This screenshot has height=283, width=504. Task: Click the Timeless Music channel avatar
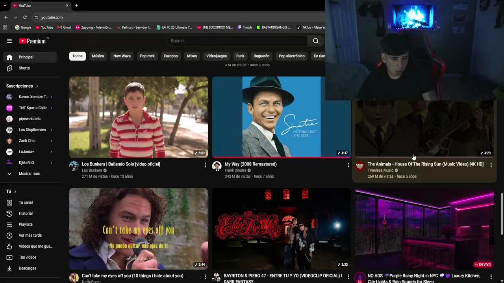click(x=360, y=166)
